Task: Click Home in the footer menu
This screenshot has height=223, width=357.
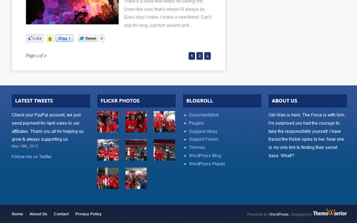Action: click(x=17, y=214)
